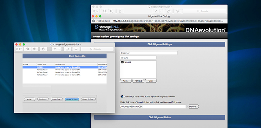Open Choose Migrate to Disk title dropdown
The image size is (261, 128).
[x=81, y=44]
